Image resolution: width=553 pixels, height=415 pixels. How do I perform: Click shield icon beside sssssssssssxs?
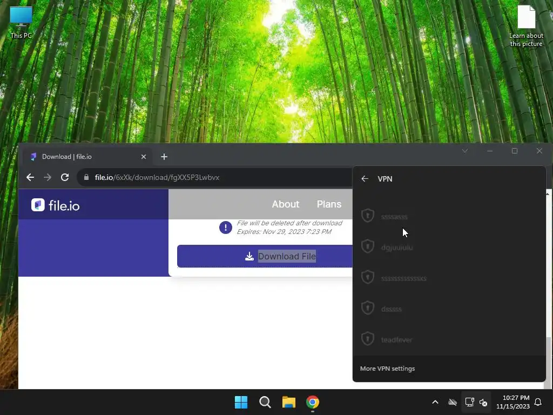pyautogui.click(x=367, y=277)
